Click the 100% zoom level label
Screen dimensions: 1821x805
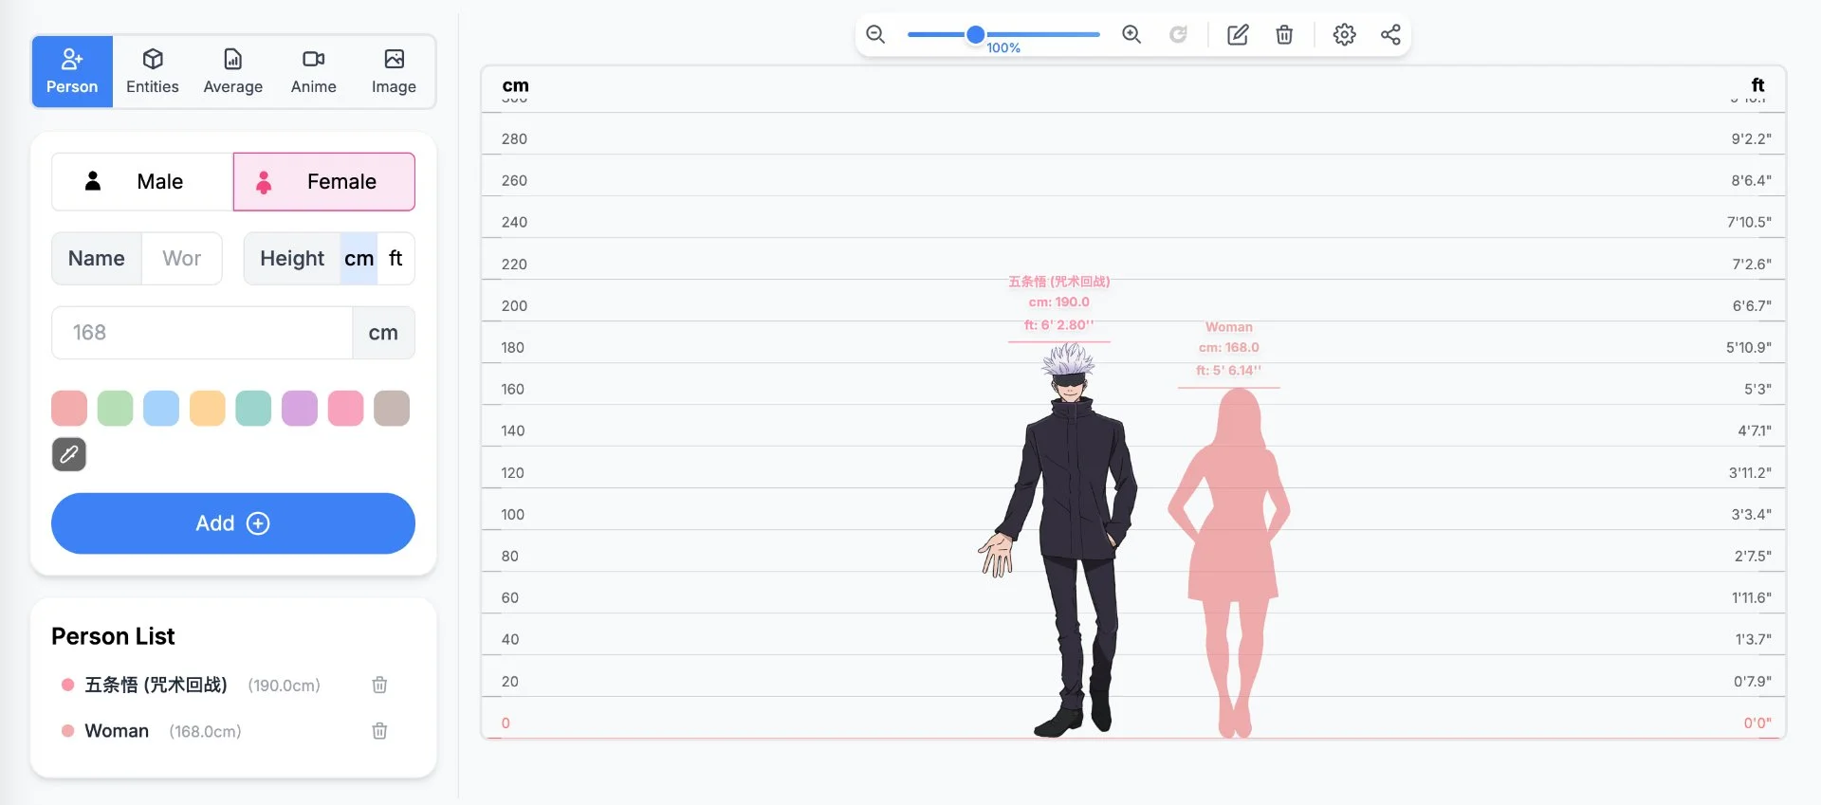[x=1003, y=48]
